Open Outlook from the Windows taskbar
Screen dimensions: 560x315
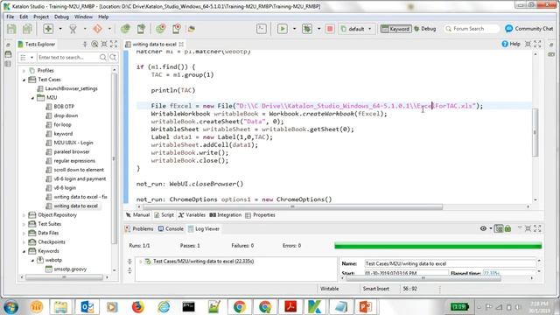[87, 307]
